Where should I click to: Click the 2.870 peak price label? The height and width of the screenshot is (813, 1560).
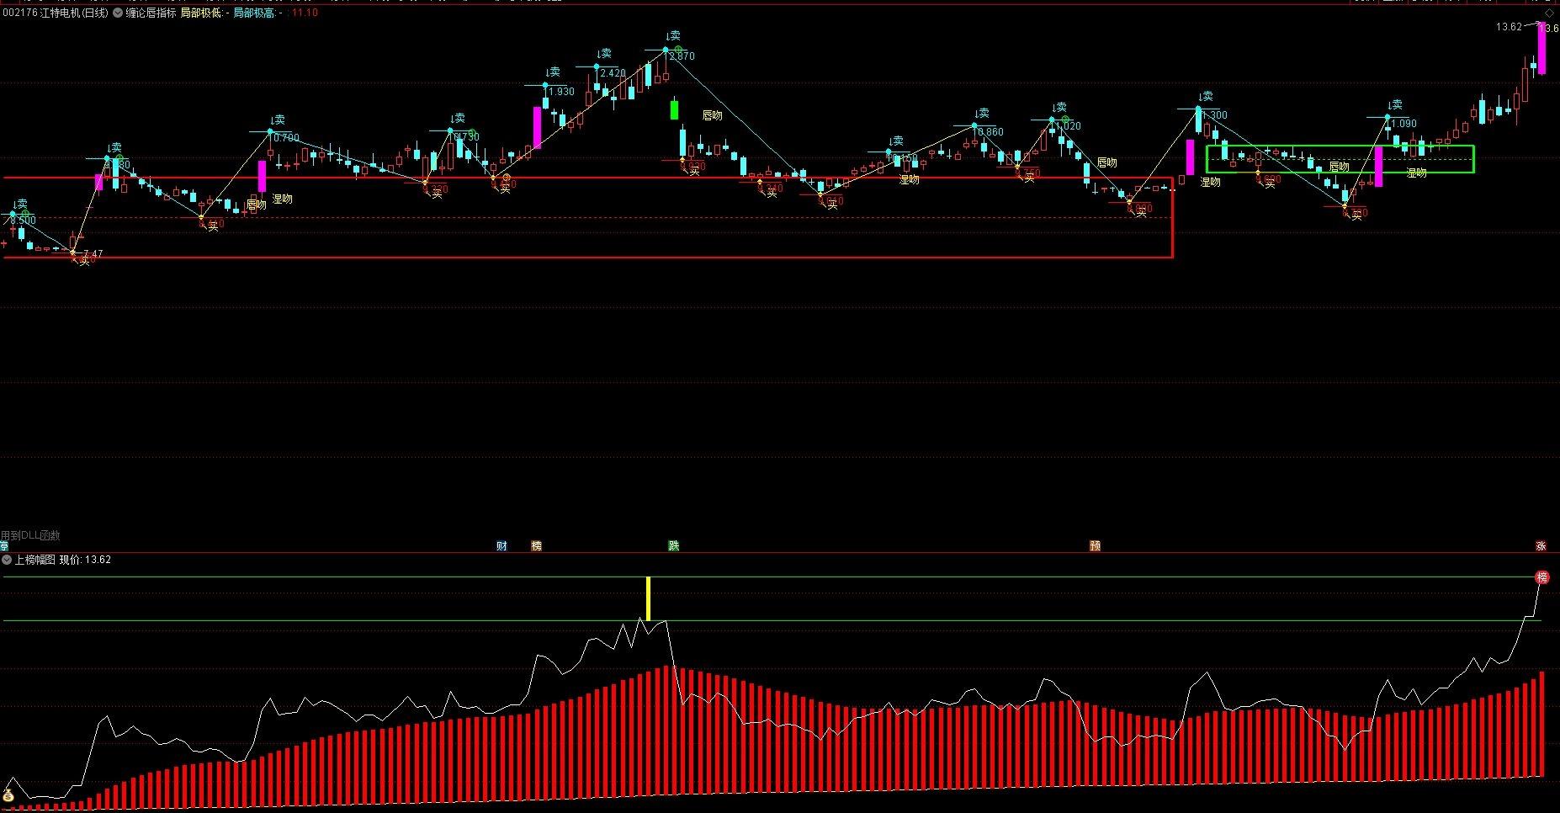pyautogui.click(x=682, y=56)
